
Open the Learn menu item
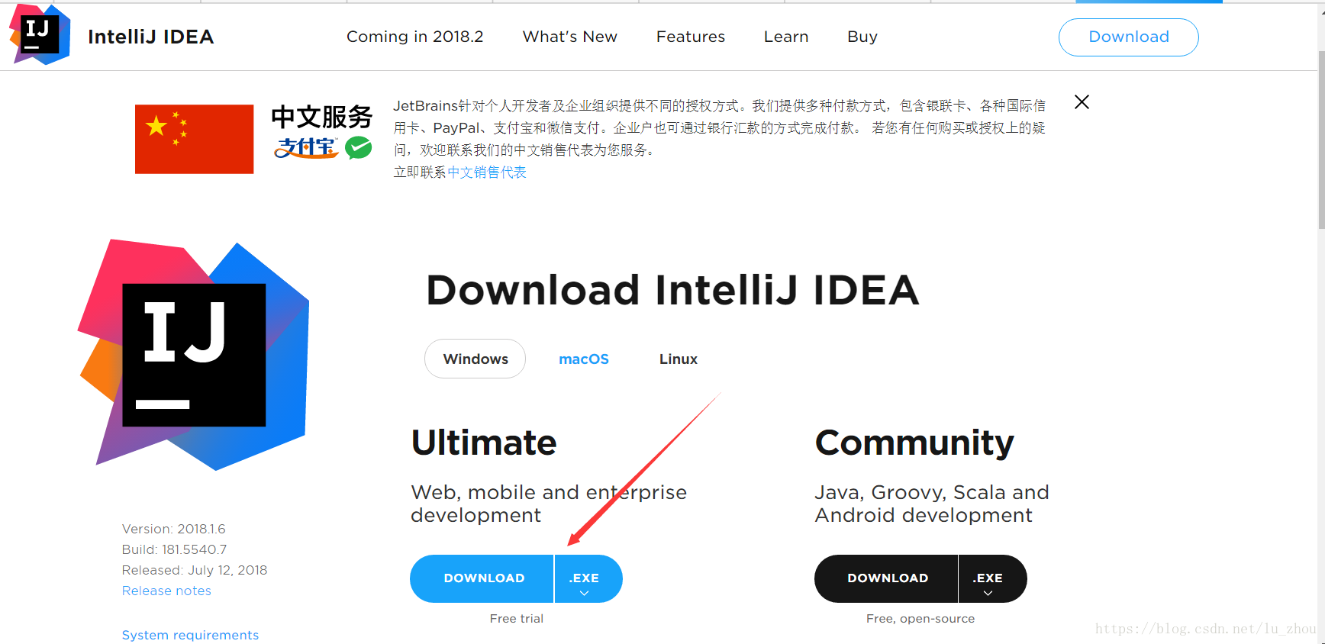pyautogui.click(x=785, y=37)
